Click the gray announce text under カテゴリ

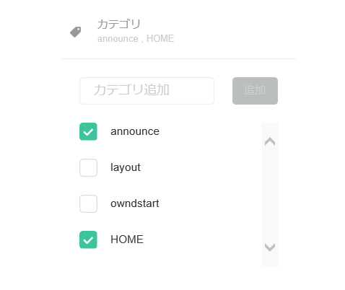click(x=118, y=39)
